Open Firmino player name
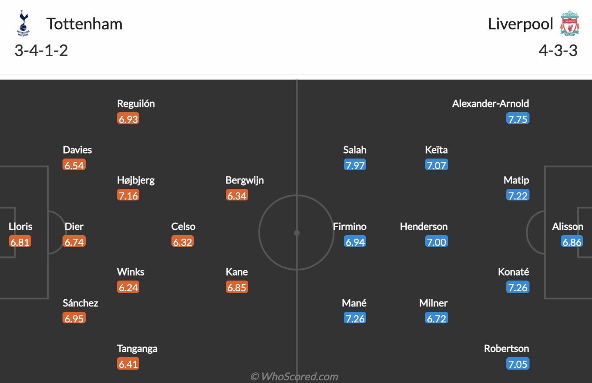 coord(350,226)
